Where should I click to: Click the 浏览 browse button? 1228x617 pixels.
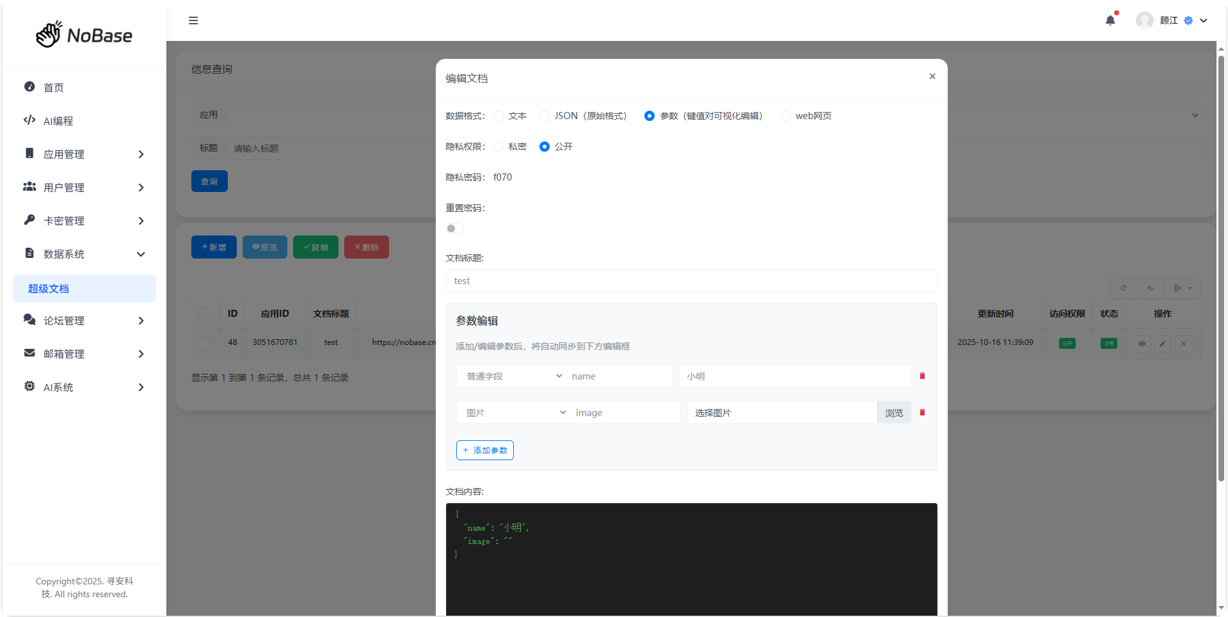coord(894,413)
